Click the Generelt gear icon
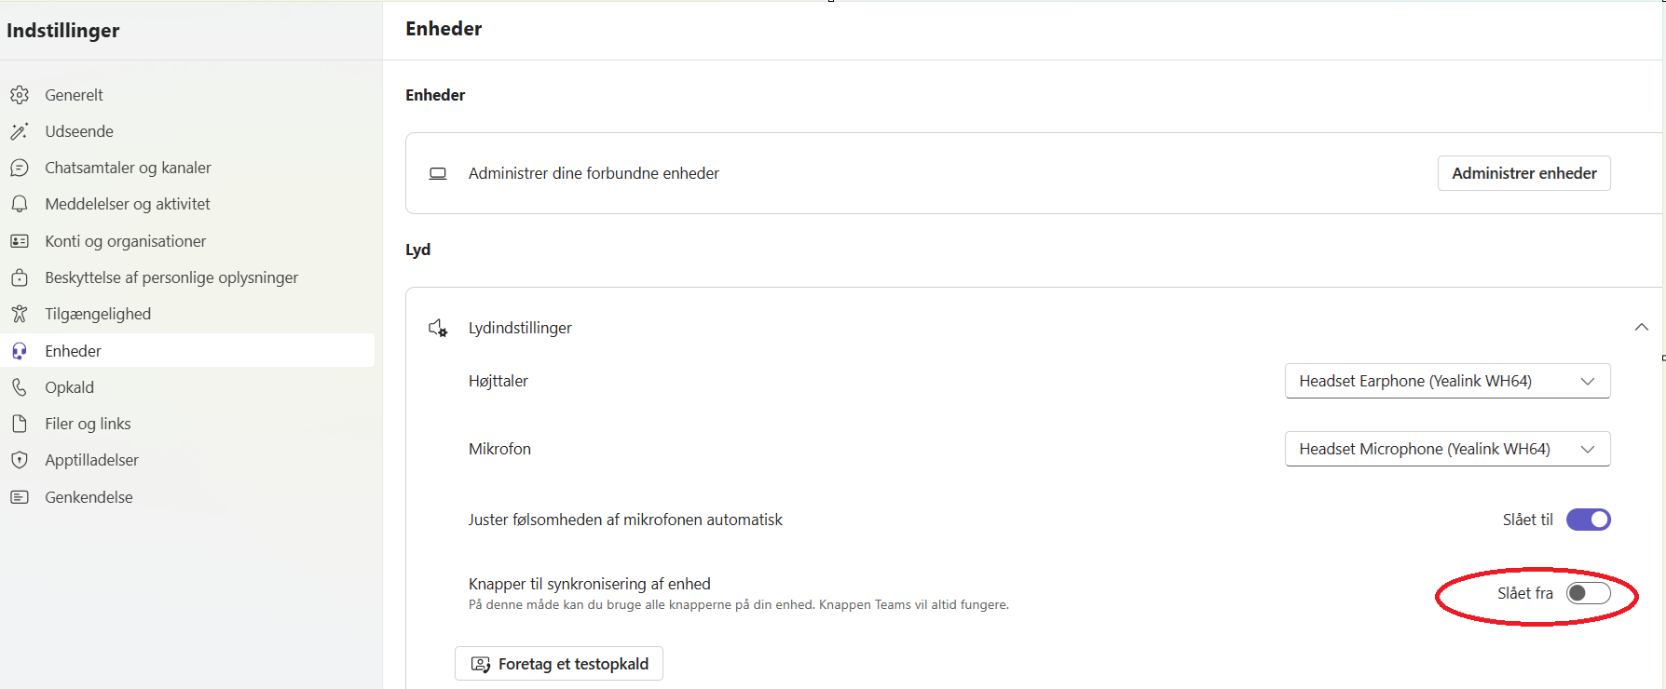 (20, 95)
